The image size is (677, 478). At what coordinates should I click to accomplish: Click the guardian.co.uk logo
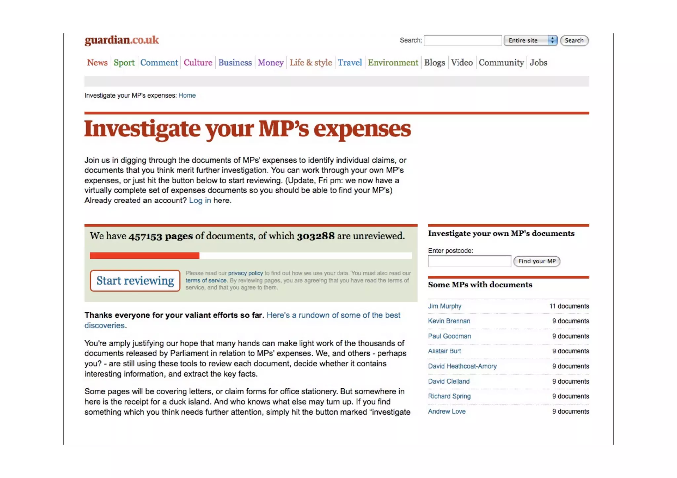[x=122, y=40]
